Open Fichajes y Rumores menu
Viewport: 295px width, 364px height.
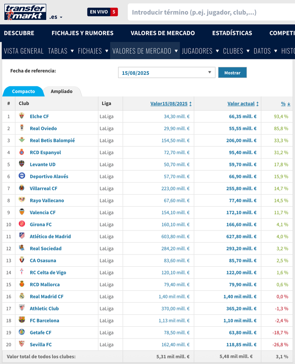[x=82, y=33]
